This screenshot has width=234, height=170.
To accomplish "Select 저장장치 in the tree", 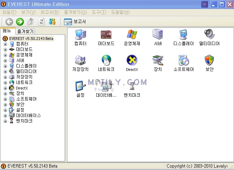I will [24, 77].
